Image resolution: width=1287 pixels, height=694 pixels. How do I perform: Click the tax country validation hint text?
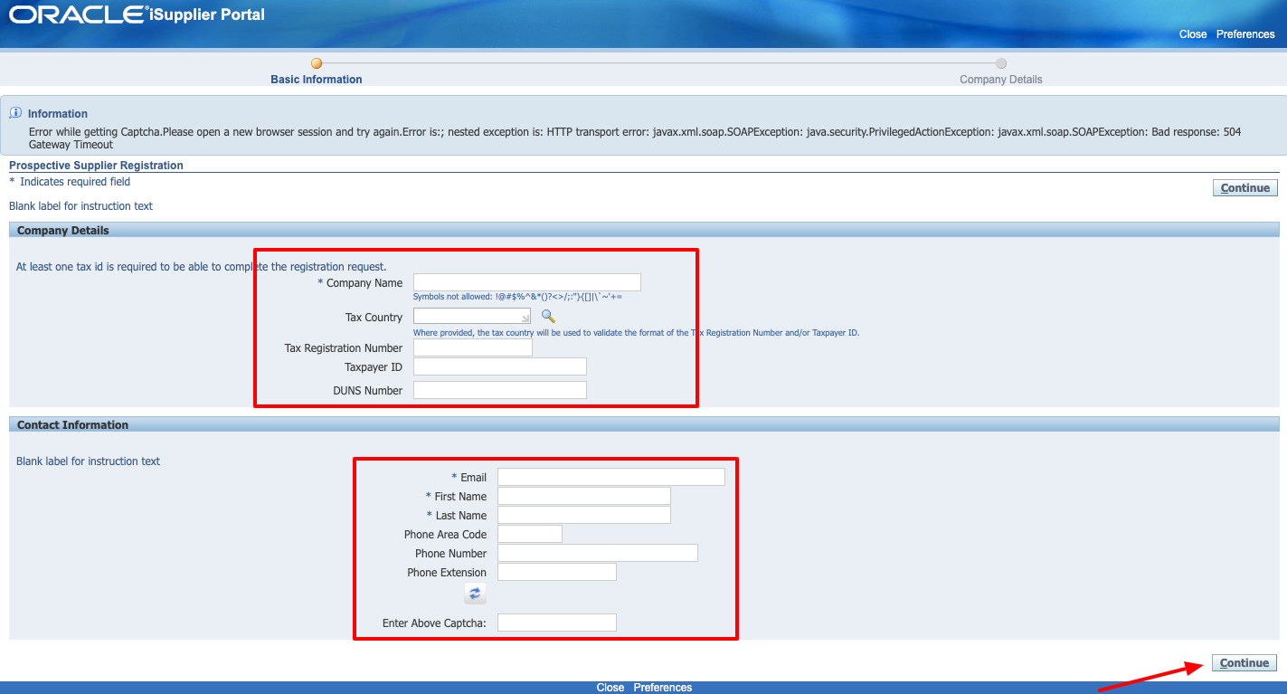pos(636,333)
